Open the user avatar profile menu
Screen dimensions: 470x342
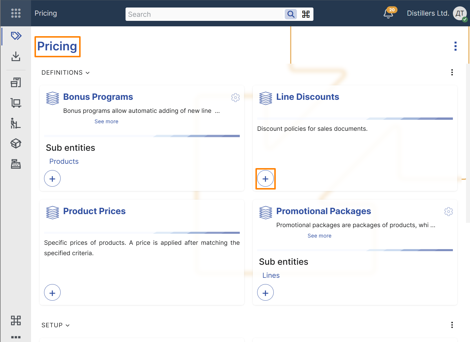pos(460,13)
